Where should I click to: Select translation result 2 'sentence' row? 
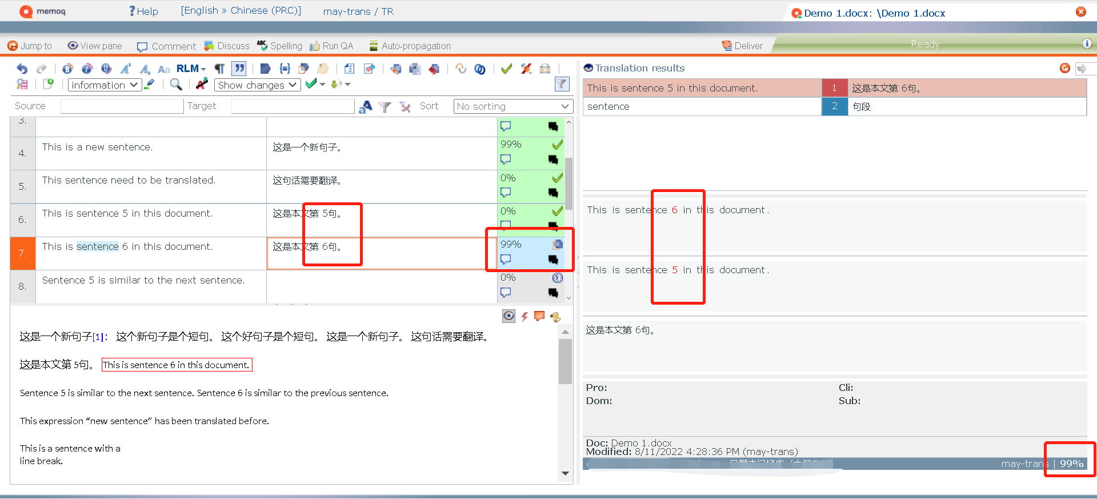[x=835, y=106]
